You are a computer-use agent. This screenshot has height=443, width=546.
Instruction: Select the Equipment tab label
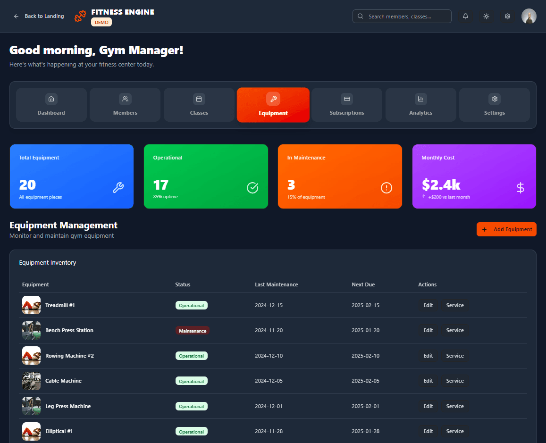coord(273,113)
